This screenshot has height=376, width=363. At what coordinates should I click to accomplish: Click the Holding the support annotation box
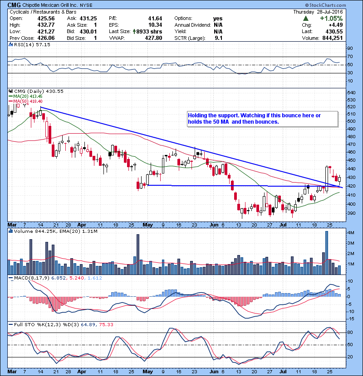coord(263,119)
